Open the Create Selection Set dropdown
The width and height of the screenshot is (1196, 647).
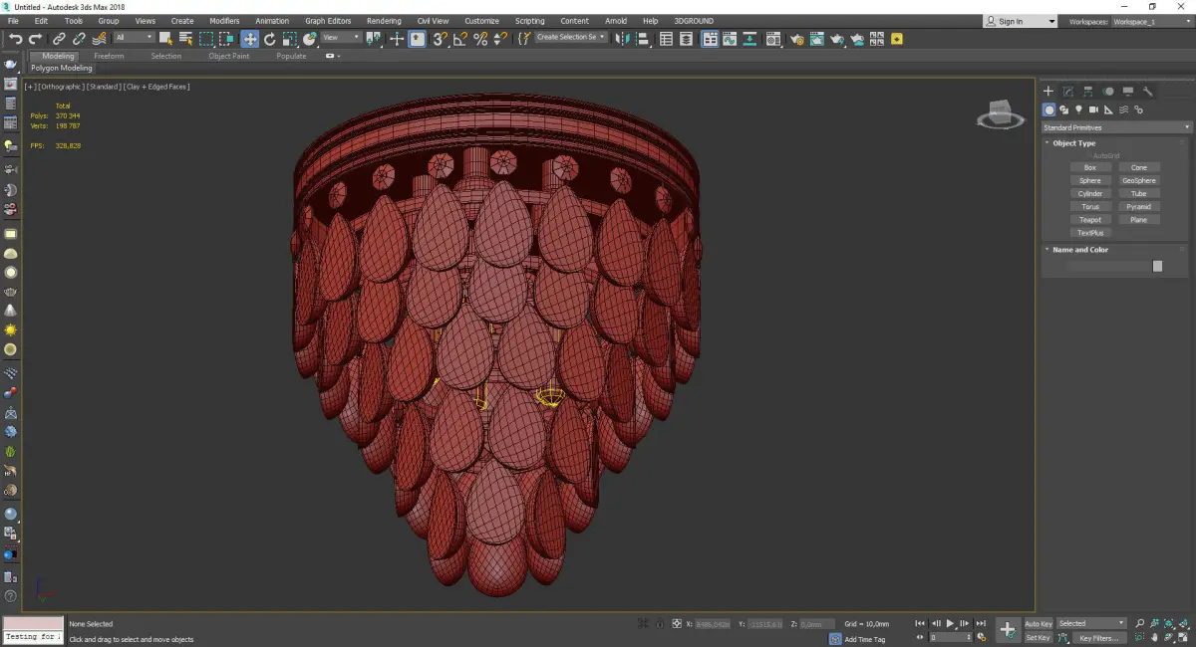tap(571, 37)
